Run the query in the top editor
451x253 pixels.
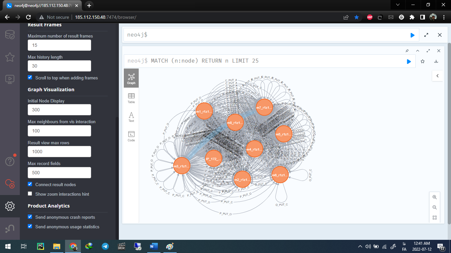point(412,35)
